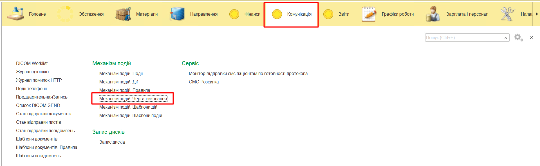The height and width of the screenshot is (166, 540).
Task: Clear the search field with X button
Action: tap(506, 38)
